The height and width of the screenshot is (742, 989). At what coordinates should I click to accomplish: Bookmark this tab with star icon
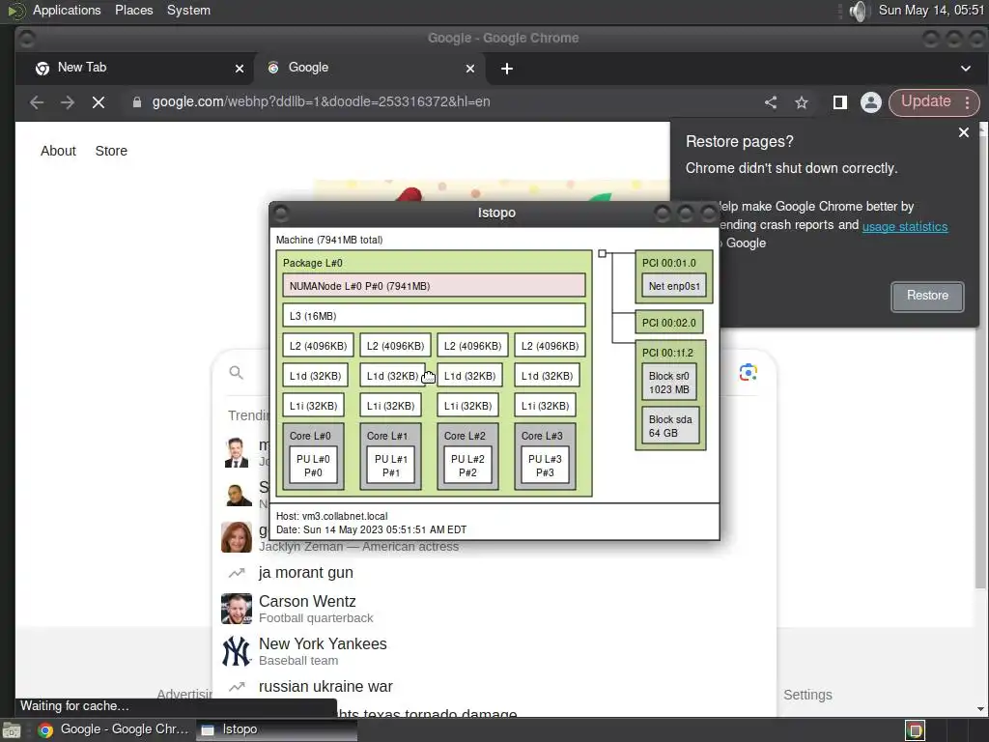802,102
